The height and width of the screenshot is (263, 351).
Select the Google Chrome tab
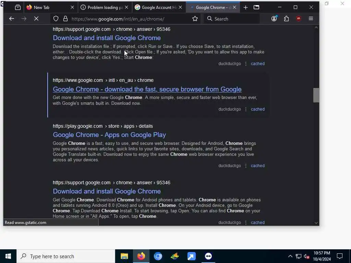[213, 8]
